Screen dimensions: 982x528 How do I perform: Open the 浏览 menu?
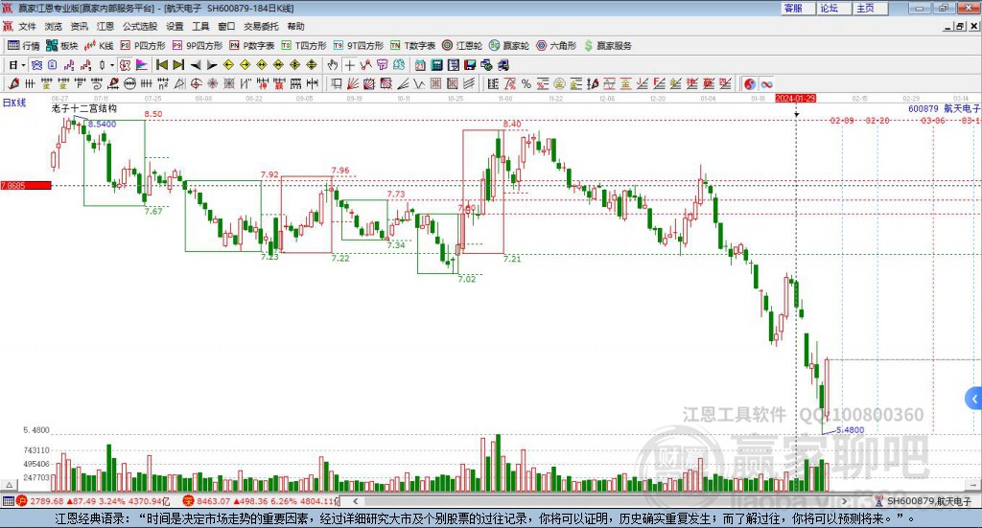point(54,26)
